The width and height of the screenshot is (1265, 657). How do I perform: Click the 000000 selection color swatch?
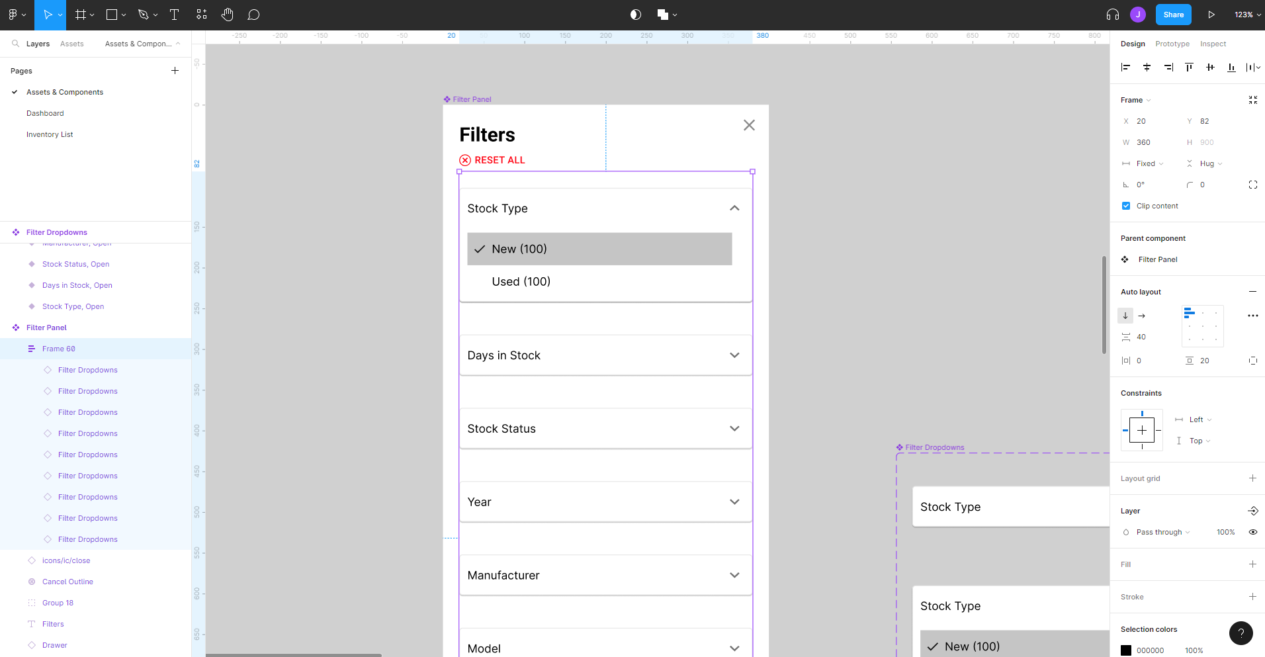tap(1126, 650)
